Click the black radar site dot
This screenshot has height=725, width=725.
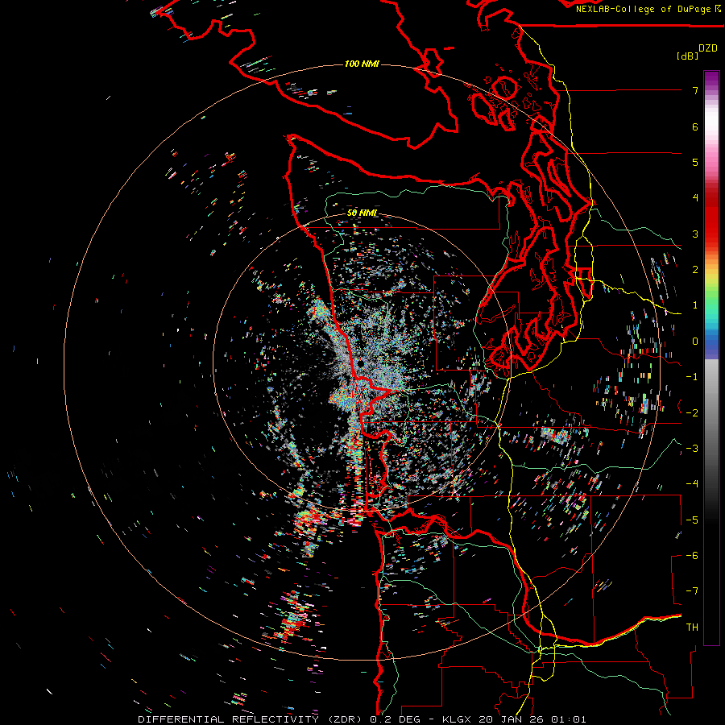[x=360, y=364]
